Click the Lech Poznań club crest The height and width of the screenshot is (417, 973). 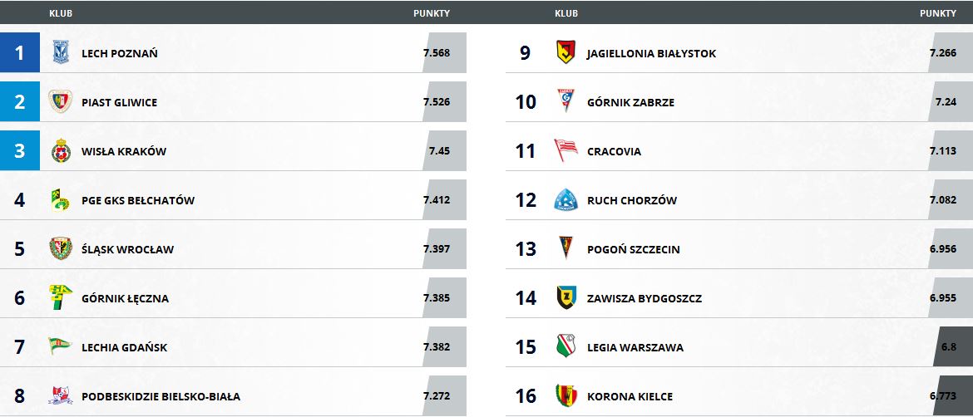[x=61, y=52]
